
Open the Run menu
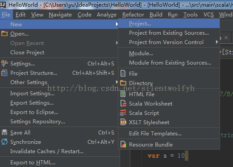pyautogui.click(x=173, y=15)
